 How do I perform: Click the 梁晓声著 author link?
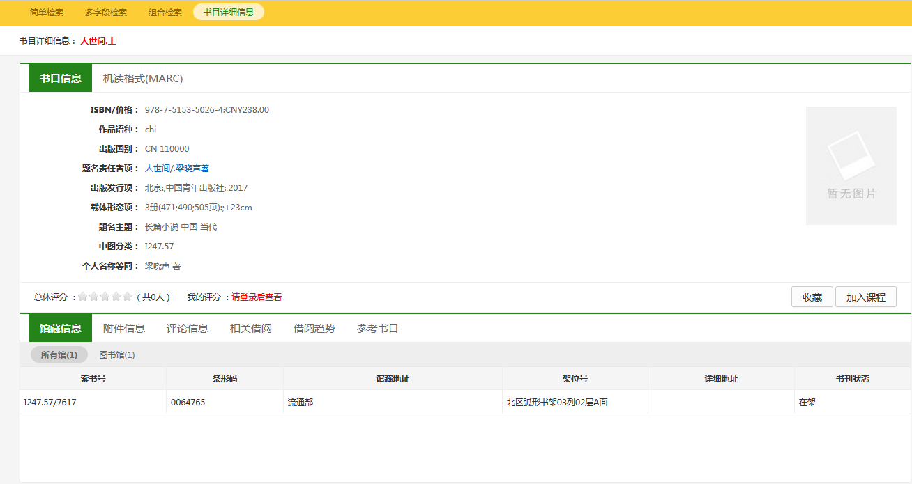192,169
